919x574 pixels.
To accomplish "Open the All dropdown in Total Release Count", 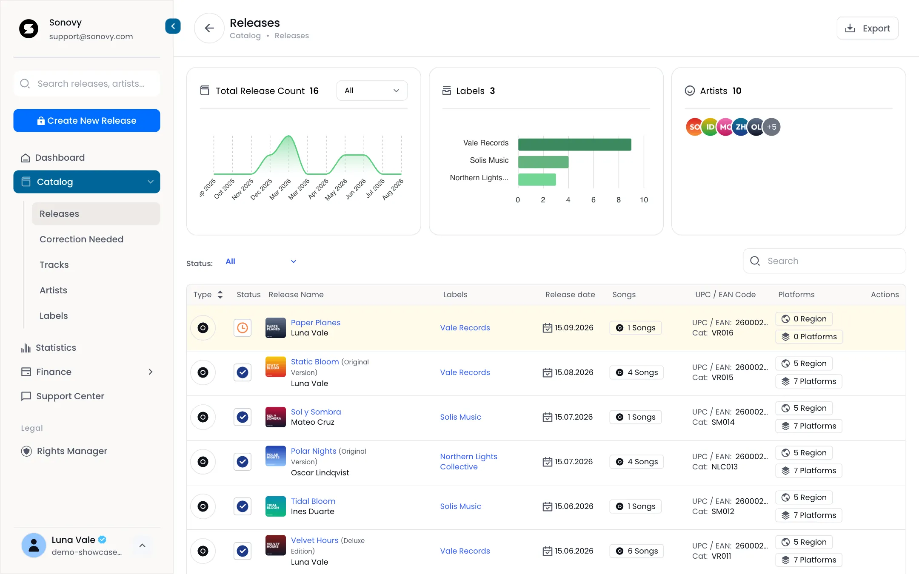I will pos(372,91).
